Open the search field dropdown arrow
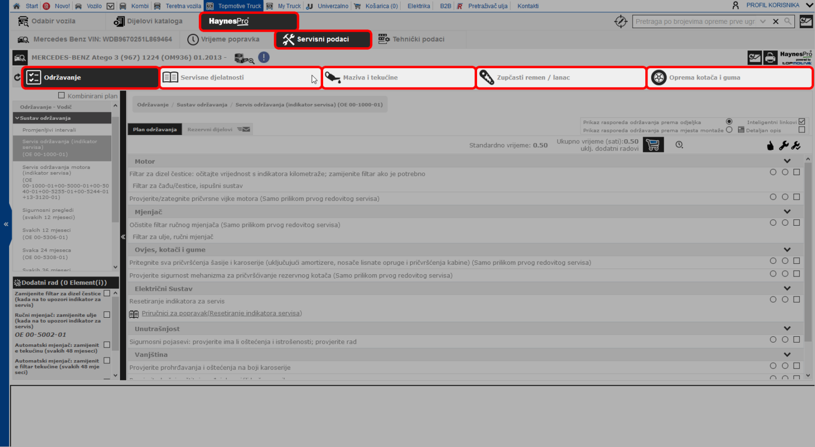This screenshot has width=815, height=447. point(763,22)
